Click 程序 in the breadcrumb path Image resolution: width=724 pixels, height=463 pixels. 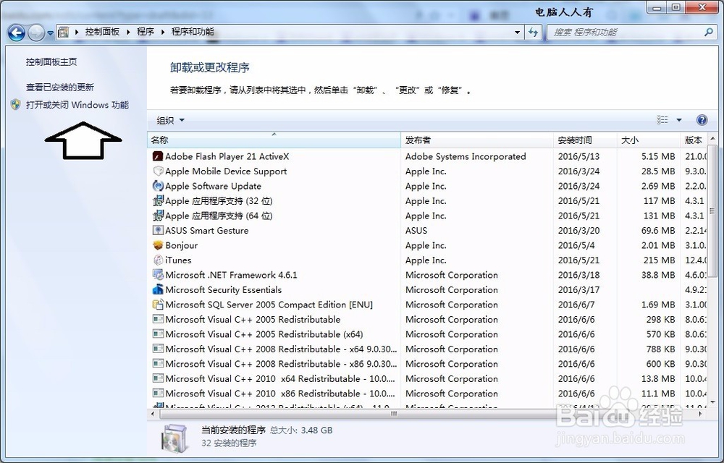tap(146, 32)
